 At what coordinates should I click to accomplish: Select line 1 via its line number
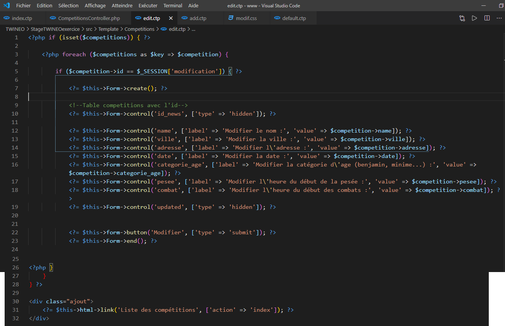point(16,37)
